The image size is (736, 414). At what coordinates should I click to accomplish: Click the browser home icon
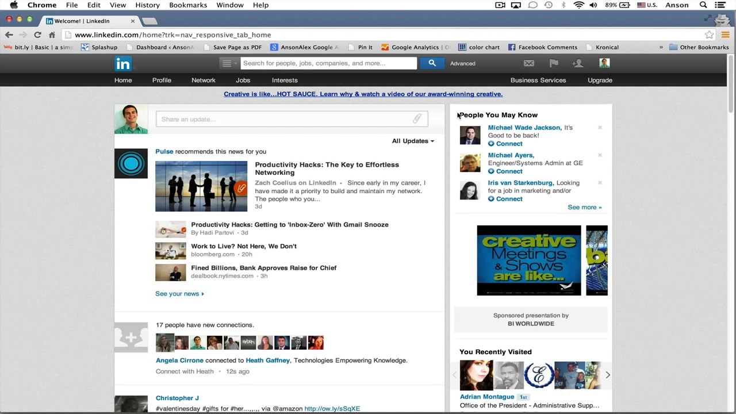52,34
